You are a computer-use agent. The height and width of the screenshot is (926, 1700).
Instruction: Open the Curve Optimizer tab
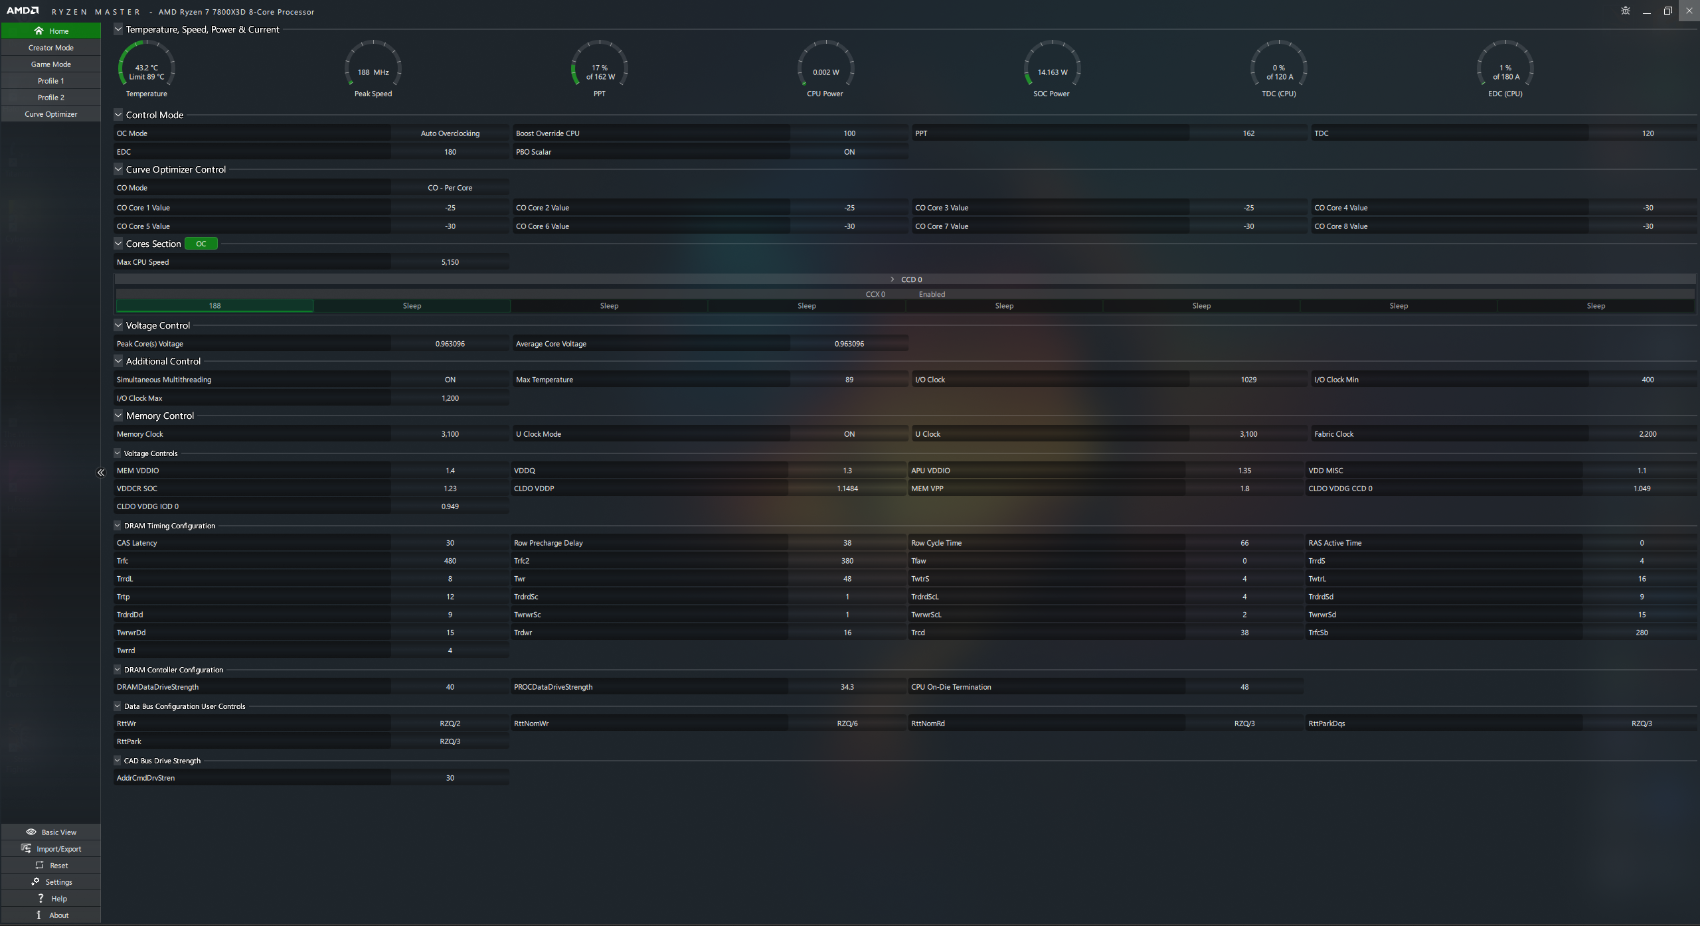tap(51, 114)
